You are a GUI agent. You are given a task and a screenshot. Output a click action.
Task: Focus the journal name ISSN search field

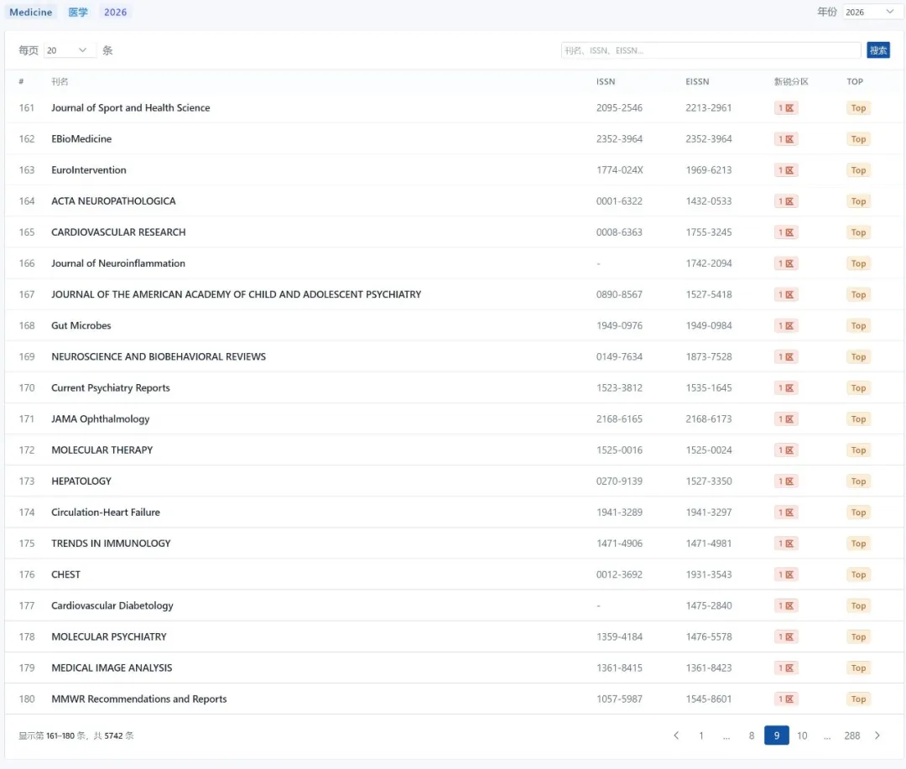tap(711, 50)
